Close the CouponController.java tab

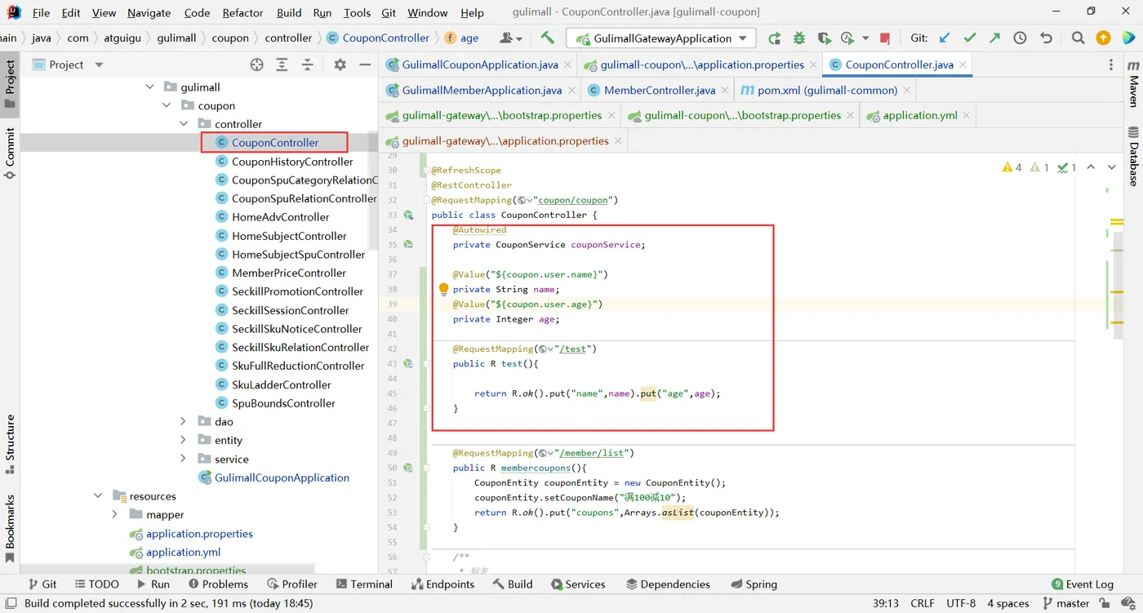(x=963, y=65)
